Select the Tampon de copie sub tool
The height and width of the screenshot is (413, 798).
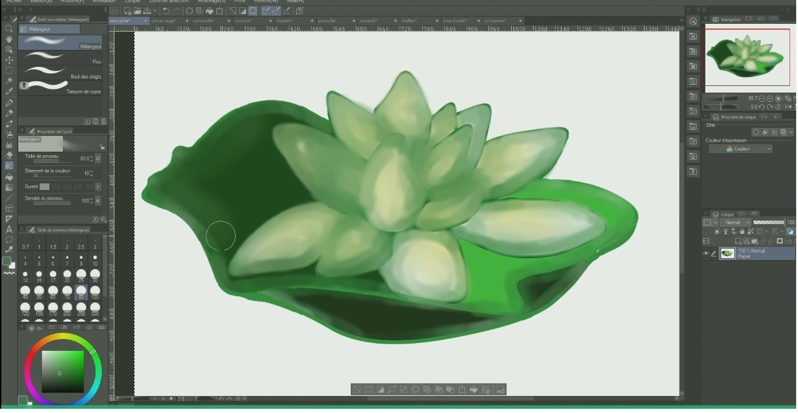pos(61,86)
